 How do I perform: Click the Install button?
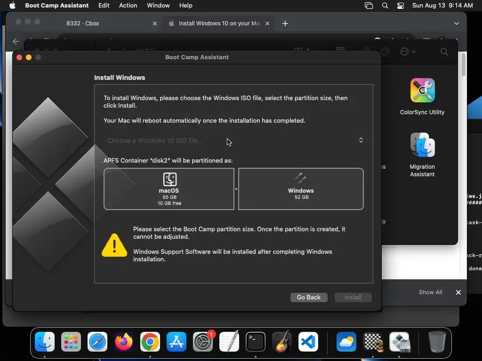(353, 297)
